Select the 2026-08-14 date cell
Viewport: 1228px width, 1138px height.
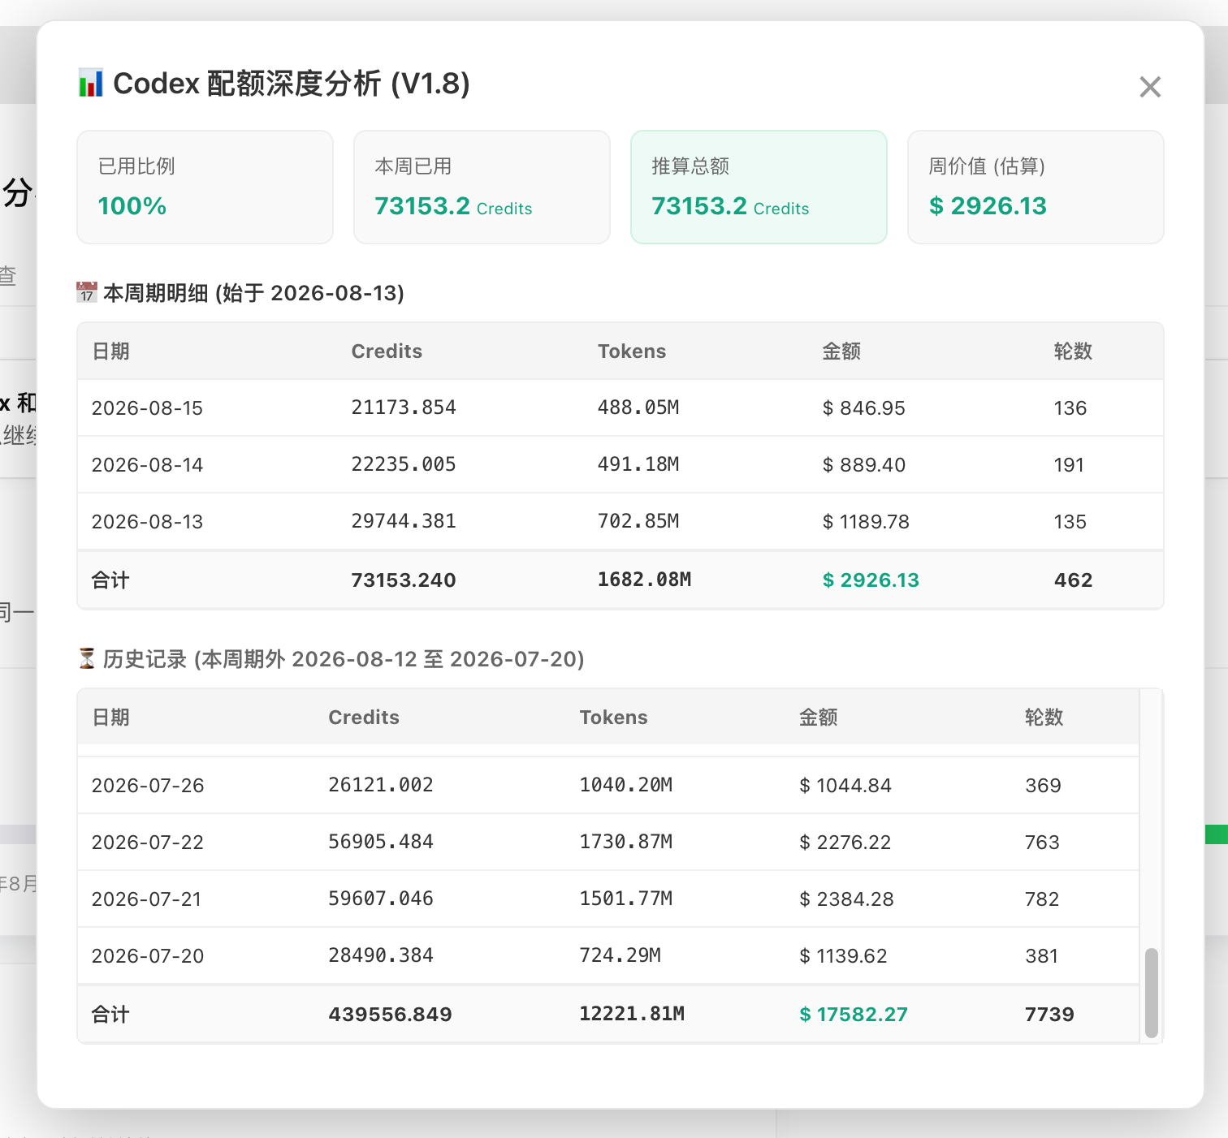[147, 465]
